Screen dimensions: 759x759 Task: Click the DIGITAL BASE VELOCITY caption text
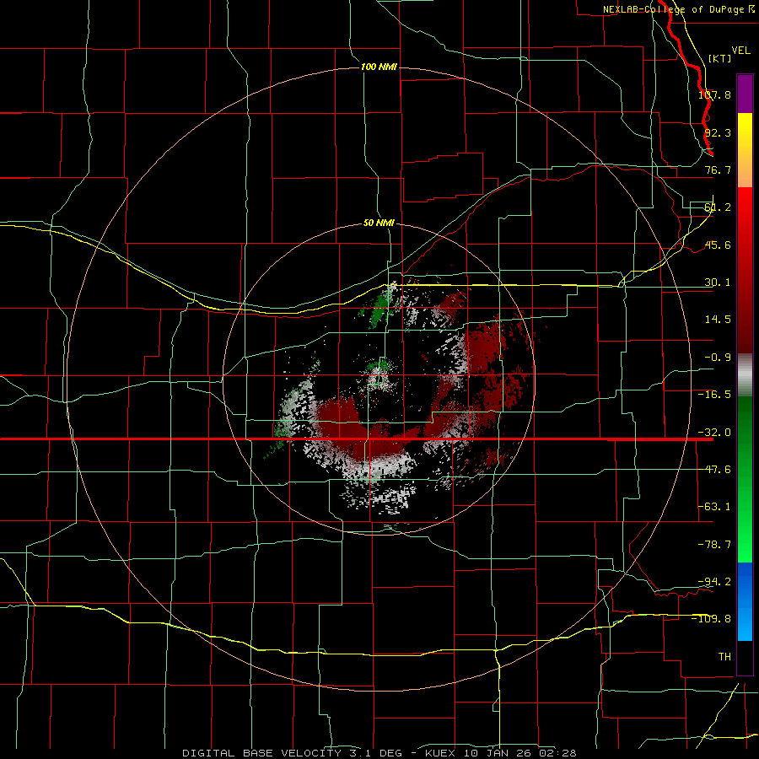(262, 753)
